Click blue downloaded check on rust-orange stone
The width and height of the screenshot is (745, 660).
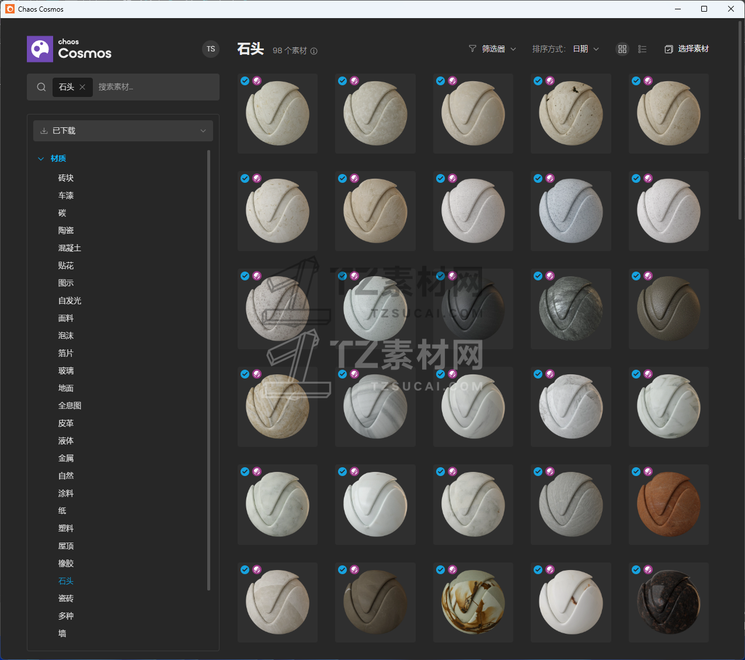(636, 471)
